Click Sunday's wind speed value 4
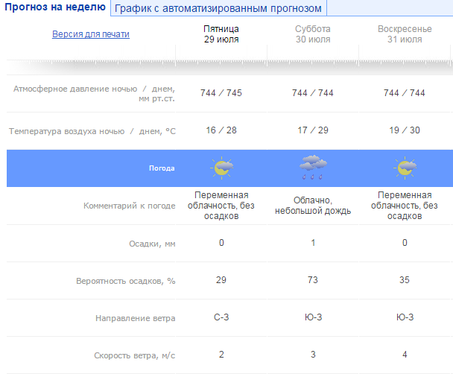This screenshot has height=374, width=453. 405,355
